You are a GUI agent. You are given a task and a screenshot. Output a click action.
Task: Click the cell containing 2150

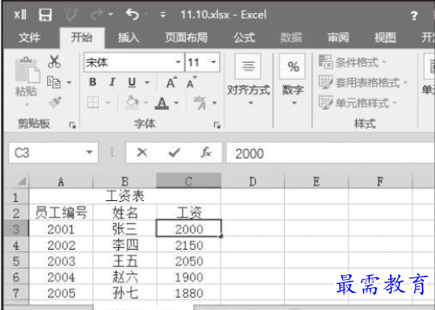(x=189, y=245)
